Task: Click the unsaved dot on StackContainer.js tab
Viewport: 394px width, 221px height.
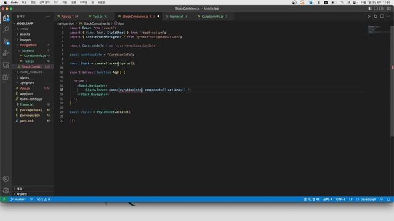Action: 158,17
